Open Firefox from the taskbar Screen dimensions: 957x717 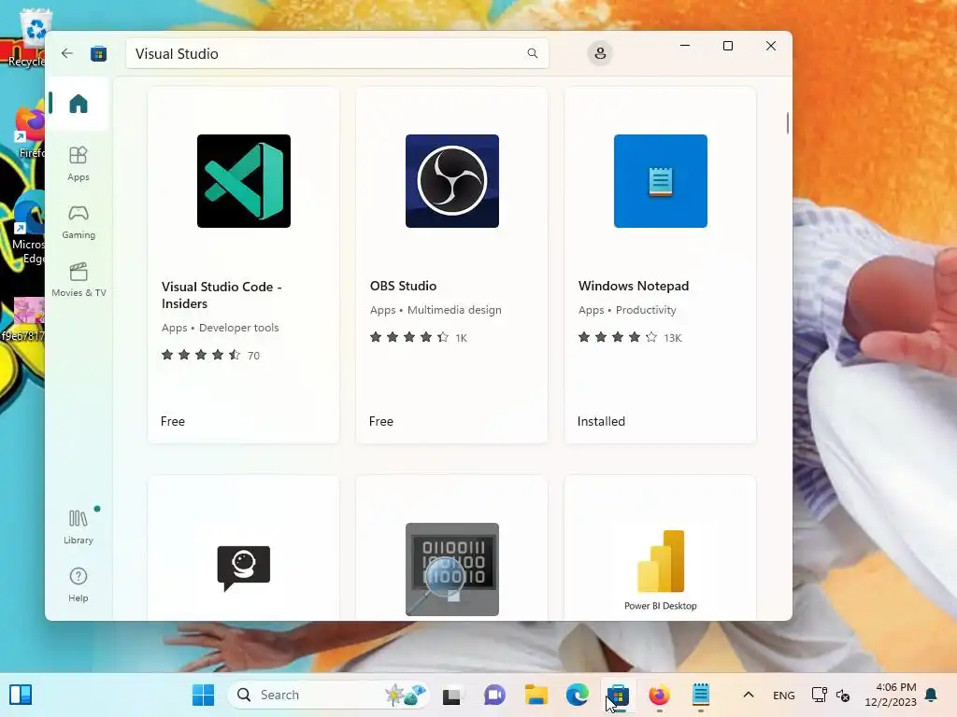[x=659, y=695]
